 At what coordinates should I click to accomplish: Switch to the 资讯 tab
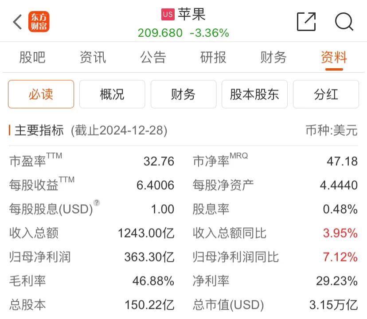point(93,57)
